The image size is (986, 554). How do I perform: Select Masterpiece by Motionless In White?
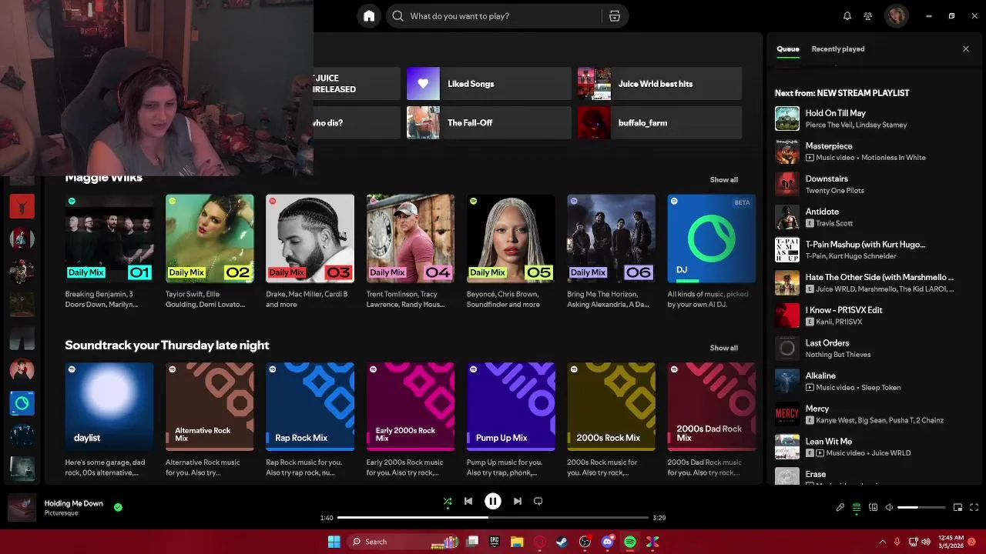tap(874, 152)
